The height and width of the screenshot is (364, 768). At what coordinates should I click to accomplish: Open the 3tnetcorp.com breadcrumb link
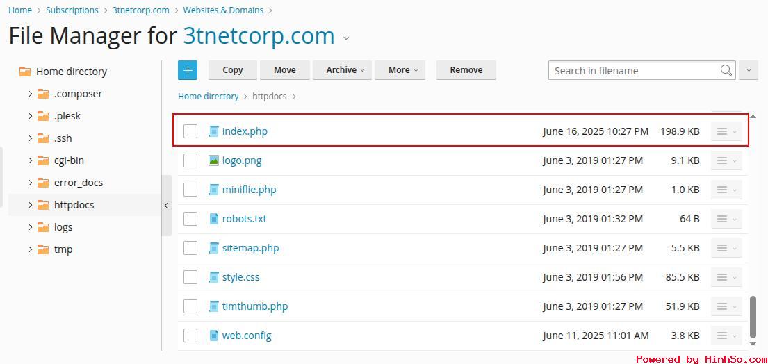(x=140, y=10)
